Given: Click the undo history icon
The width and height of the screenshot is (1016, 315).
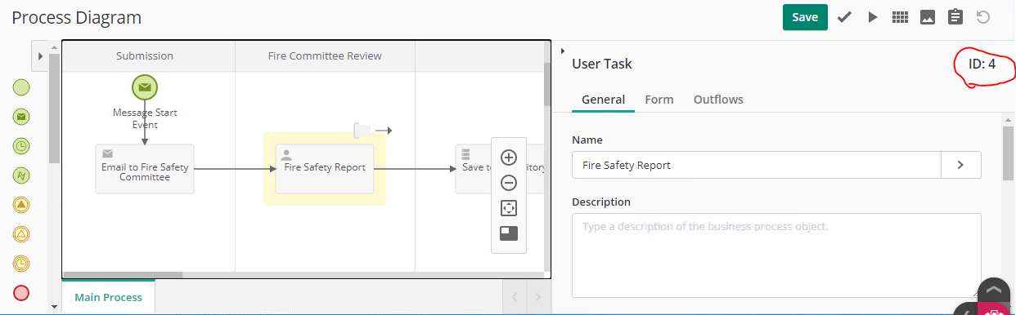Looking at the screenshot, I should [983, 17].
